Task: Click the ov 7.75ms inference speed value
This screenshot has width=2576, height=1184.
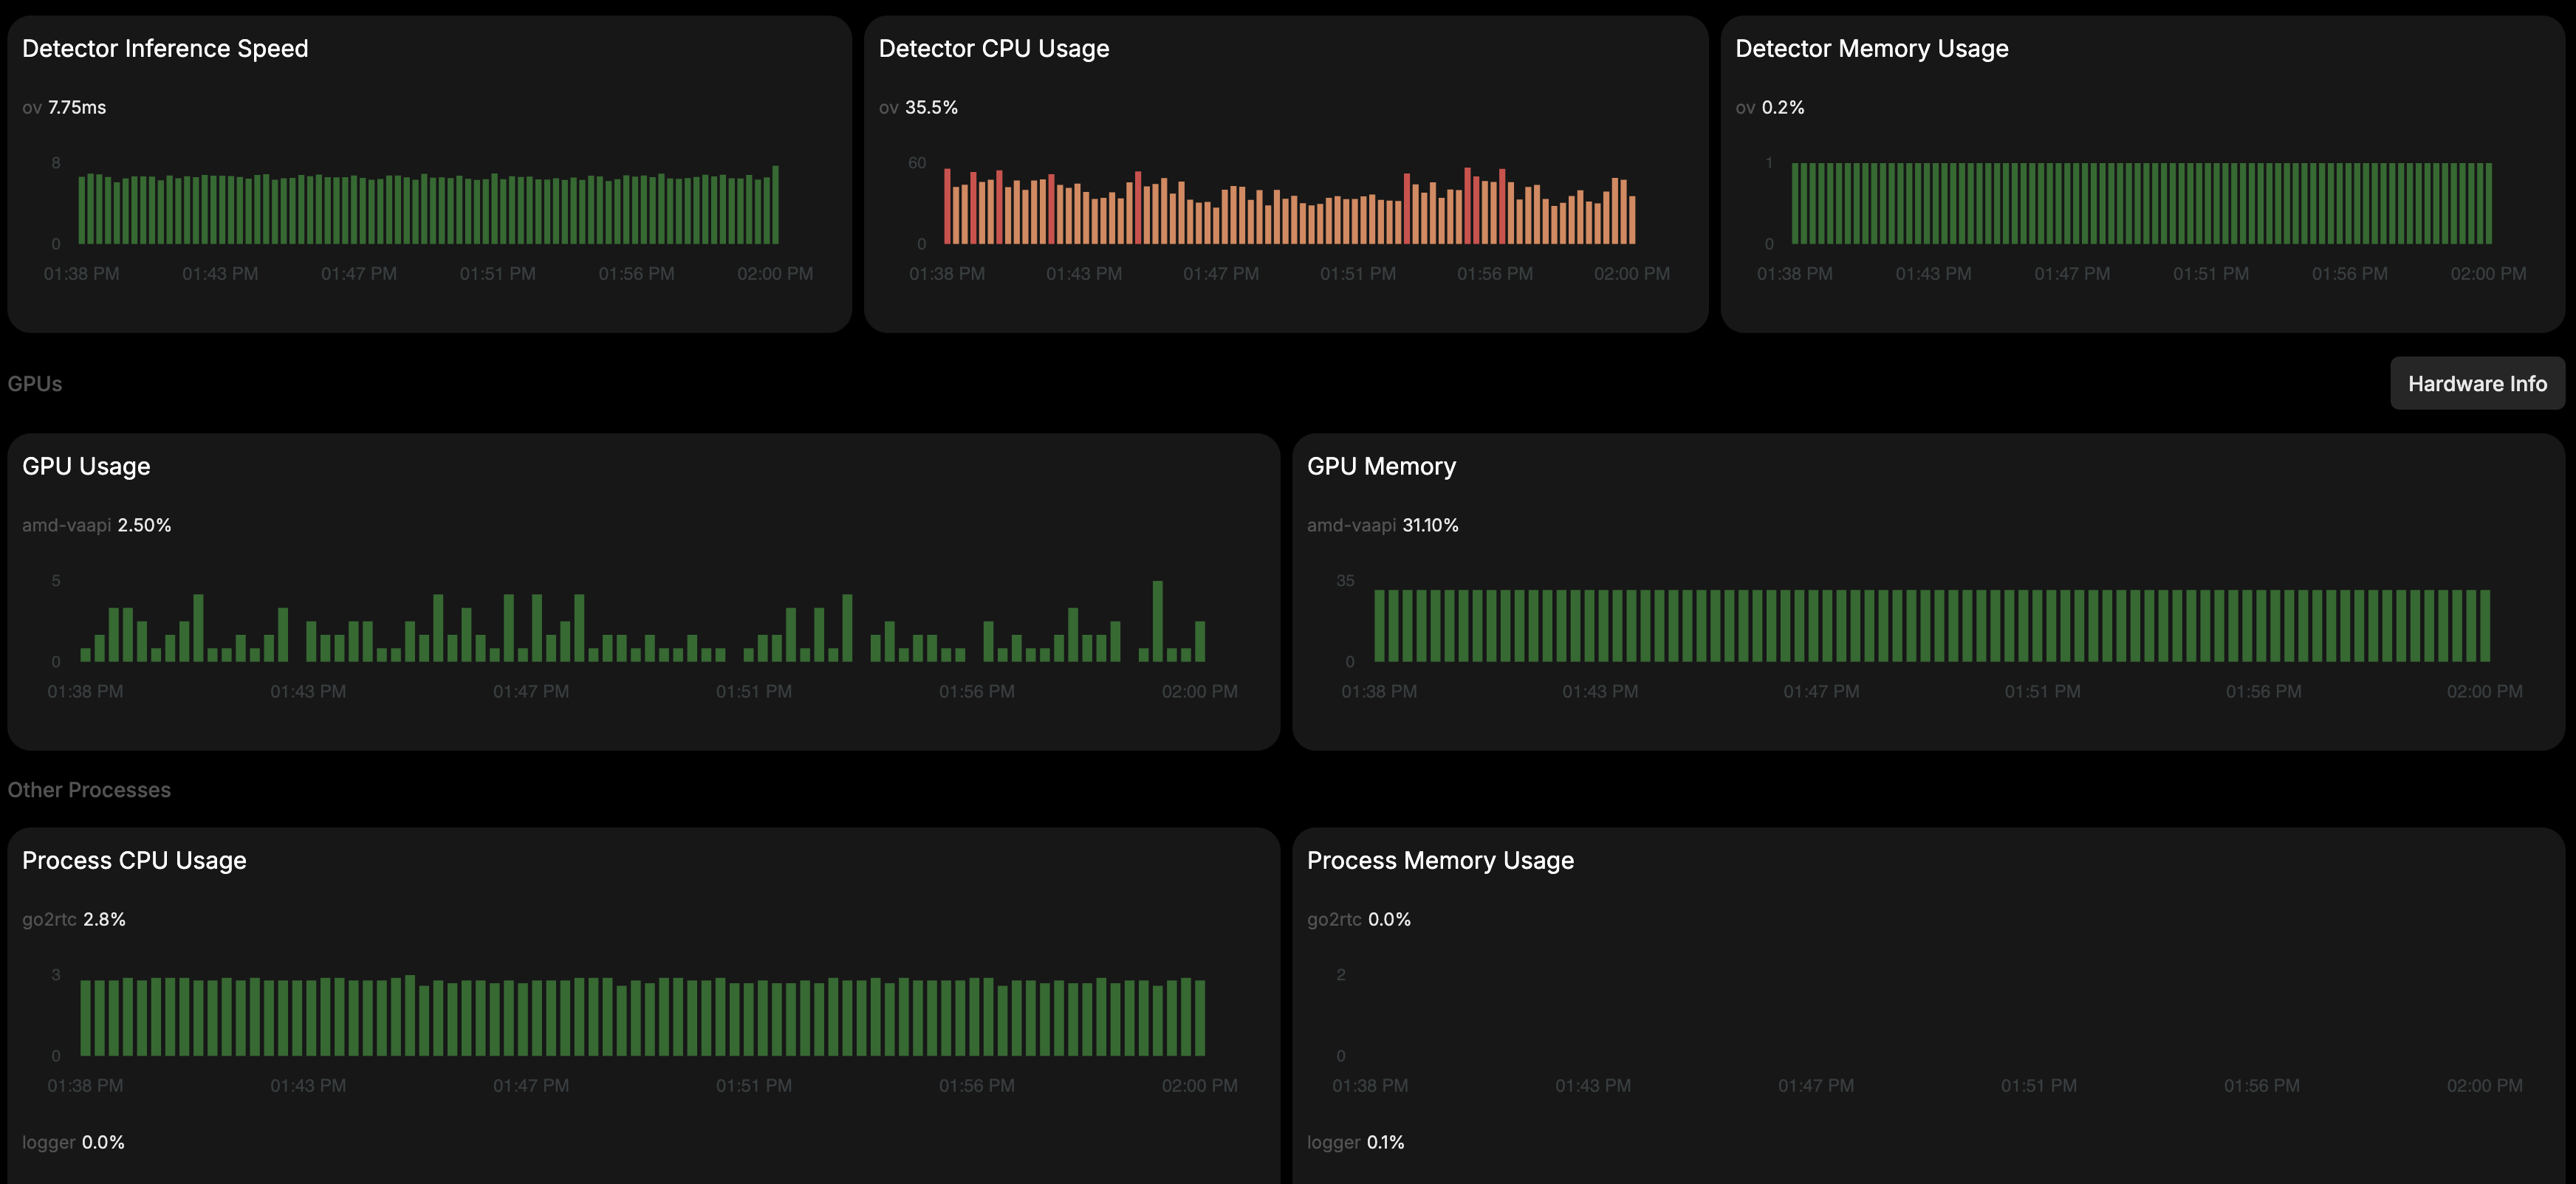Action: (x=64, y=107)
